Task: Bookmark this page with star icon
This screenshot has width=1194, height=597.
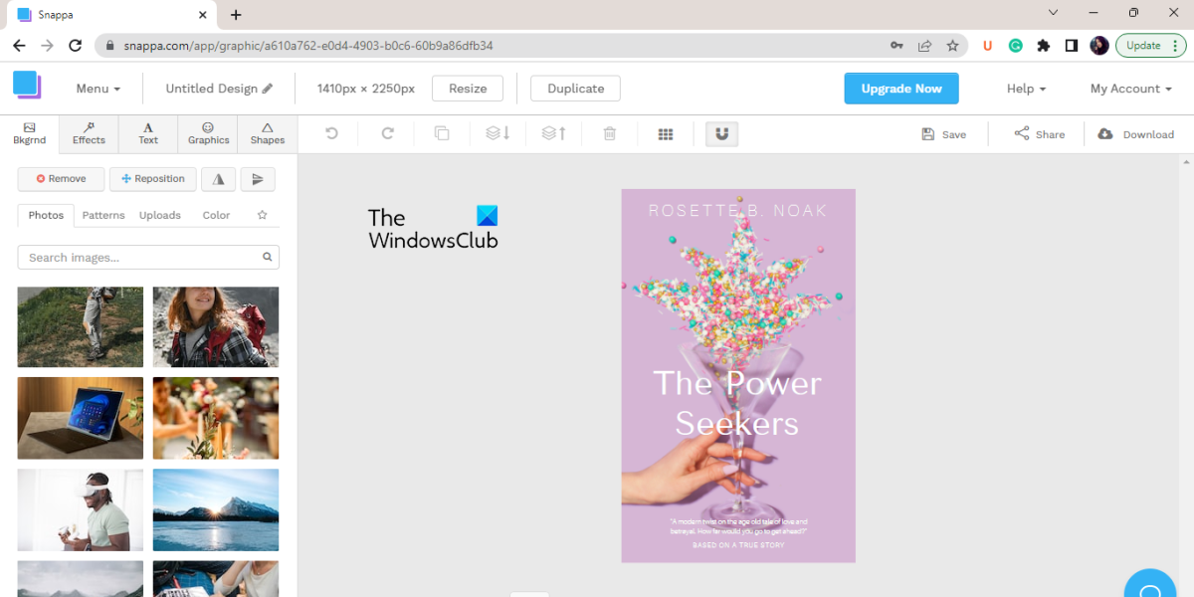Action: pyautogui.click(x=952, y=46)
